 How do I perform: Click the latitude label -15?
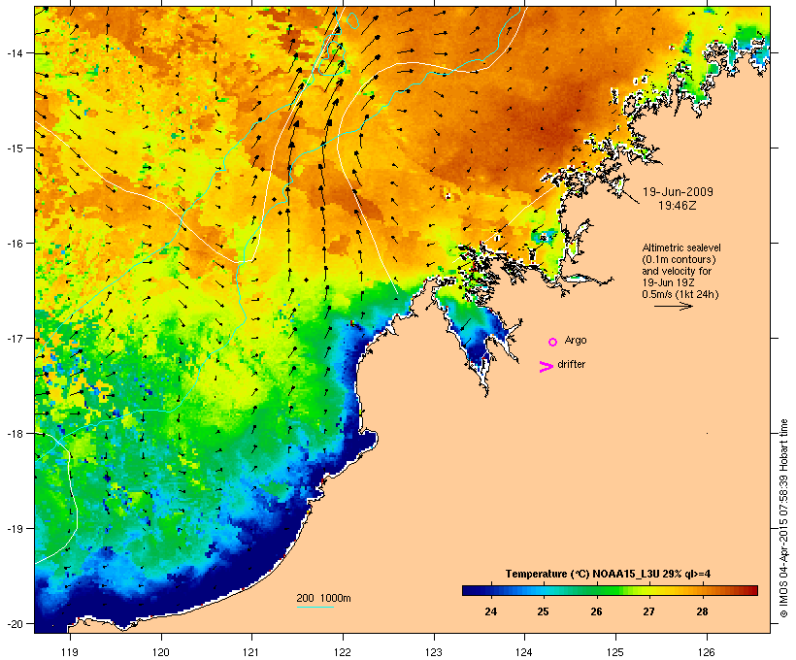14,148
